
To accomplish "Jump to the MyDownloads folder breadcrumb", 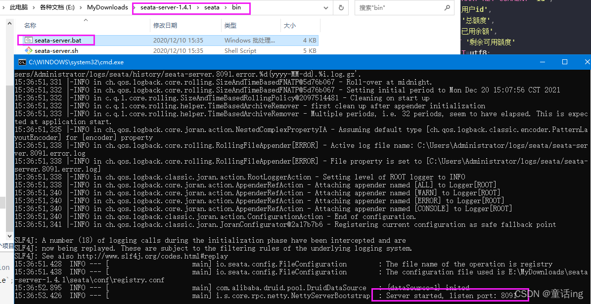I will coord(107,7).
